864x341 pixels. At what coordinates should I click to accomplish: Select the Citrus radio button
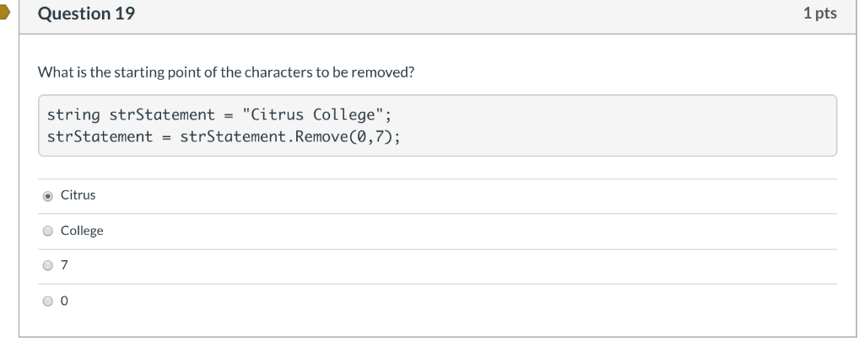[x=48, y=196]
